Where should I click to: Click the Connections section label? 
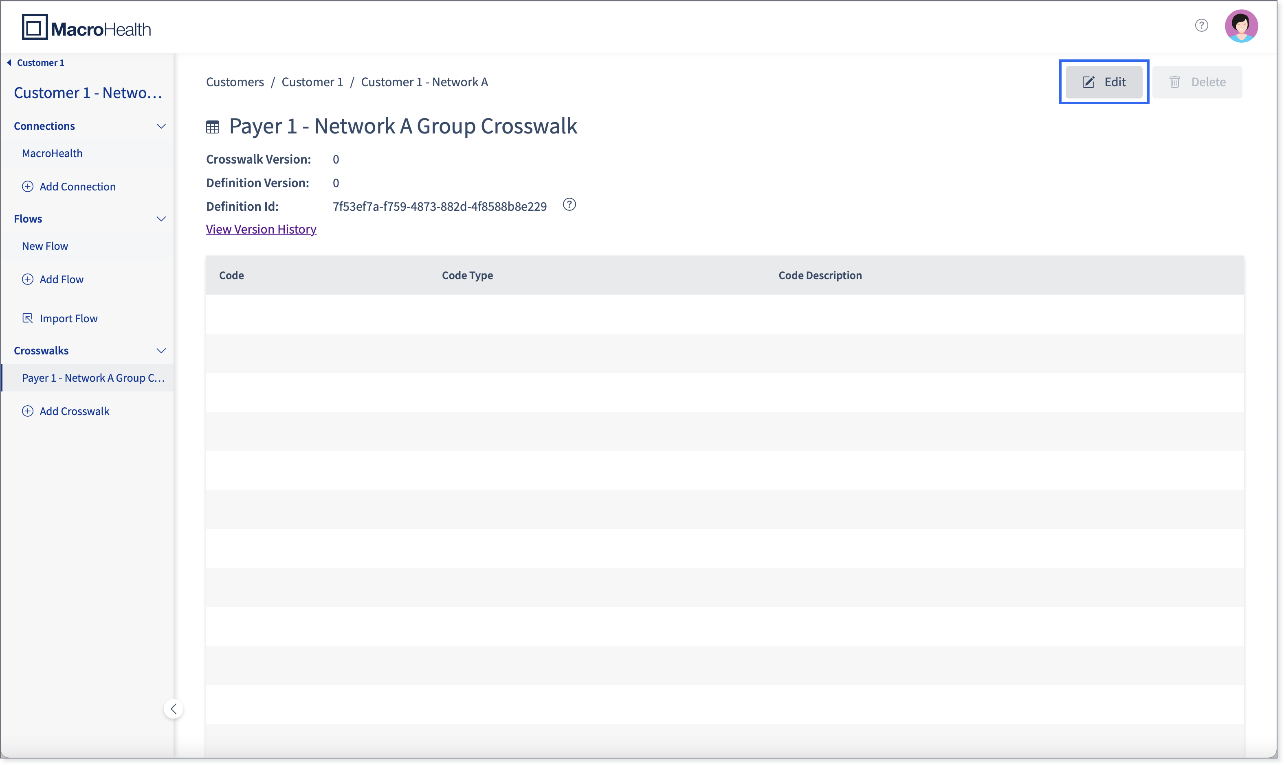coord(44,126)
